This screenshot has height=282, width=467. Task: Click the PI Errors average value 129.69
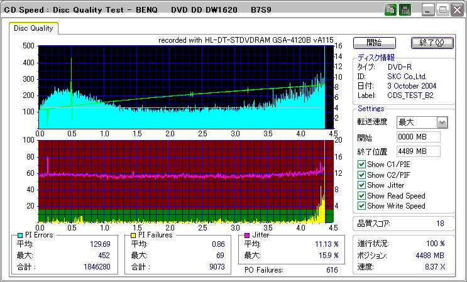[x=100, y=244]
